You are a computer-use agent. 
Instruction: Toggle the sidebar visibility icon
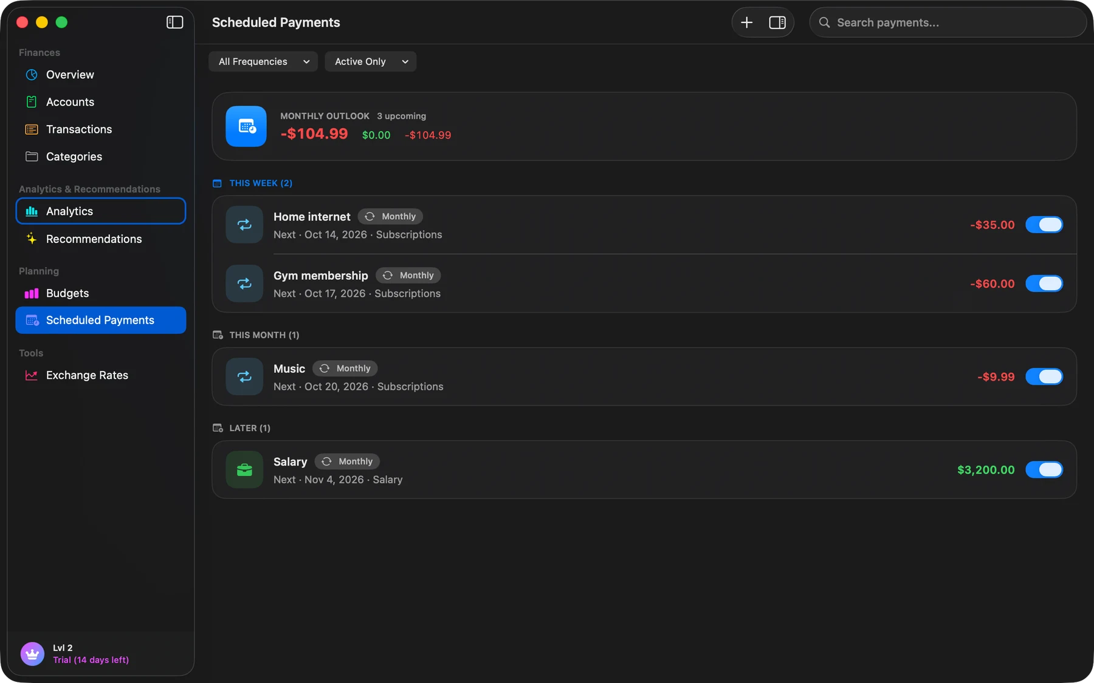[174, 22]
